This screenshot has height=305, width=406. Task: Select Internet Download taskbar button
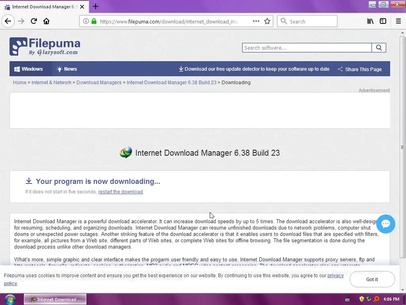(55, 299)
